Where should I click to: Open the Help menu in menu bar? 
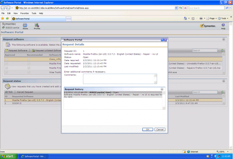41,13
